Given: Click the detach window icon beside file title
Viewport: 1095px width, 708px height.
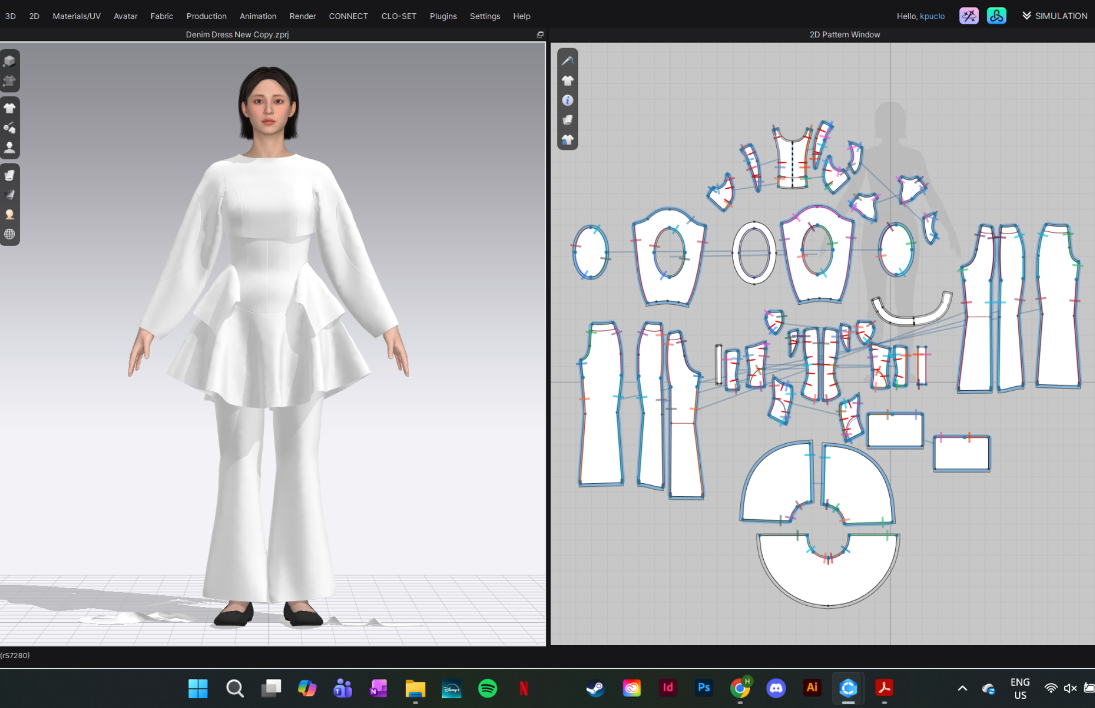Looking at the screenshot, I should coord(540,34).
